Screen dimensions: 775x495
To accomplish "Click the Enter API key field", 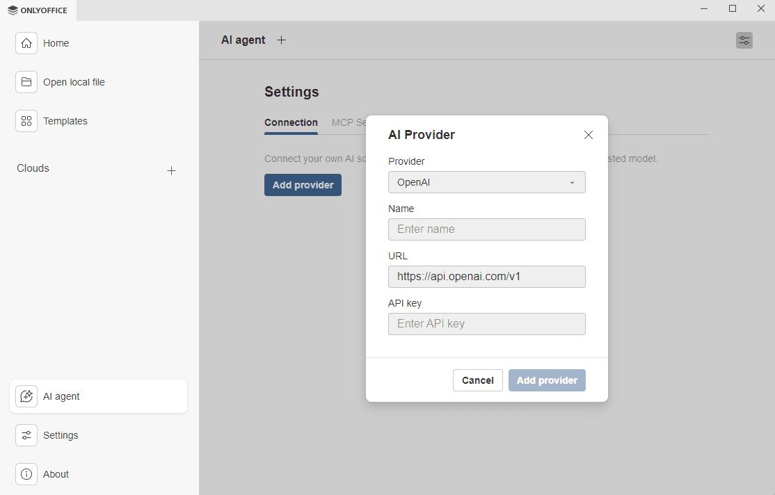I will (487, 324).
